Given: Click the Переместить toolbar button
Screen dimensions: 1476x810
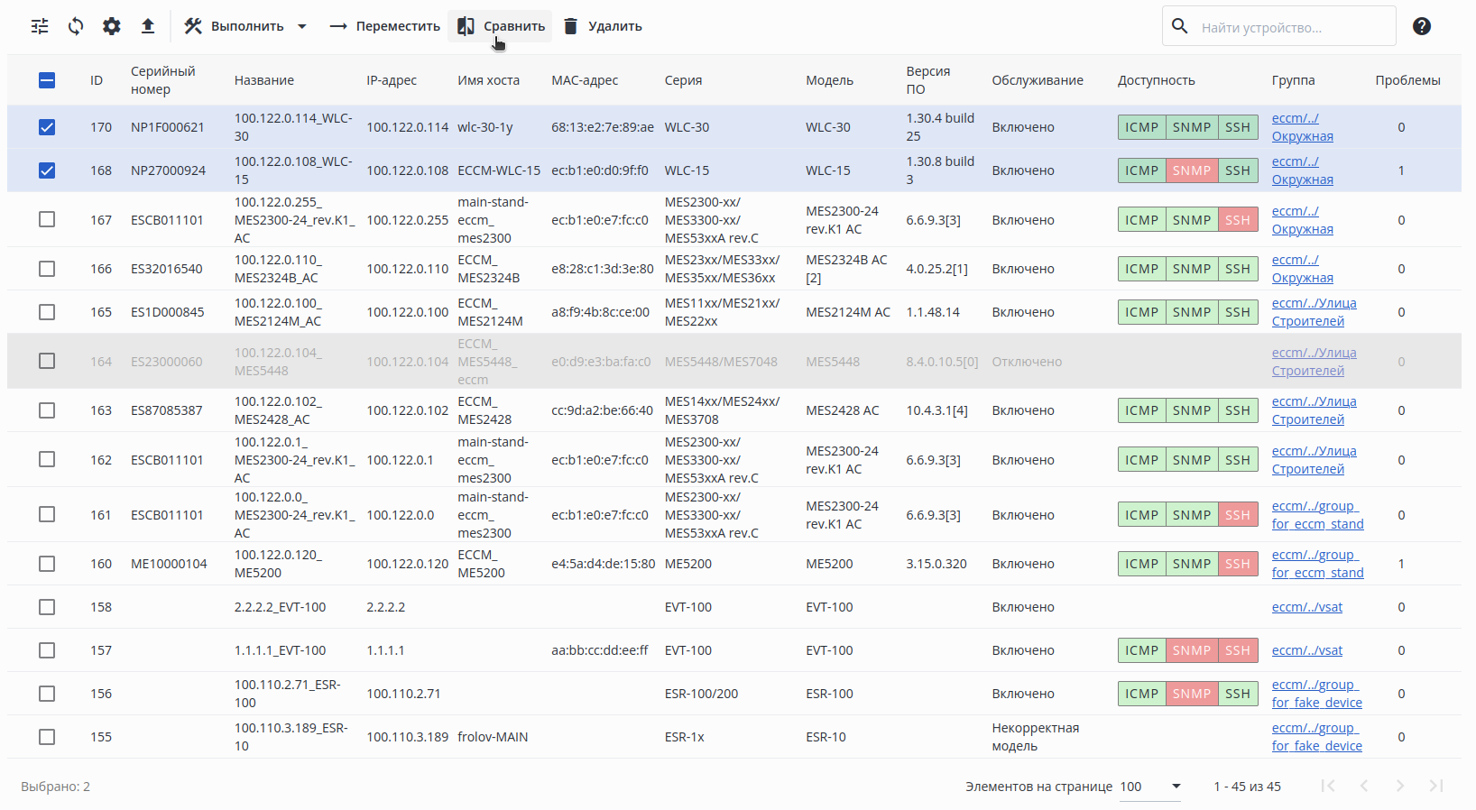Looking at the screenshot, I should click(384, 26).
